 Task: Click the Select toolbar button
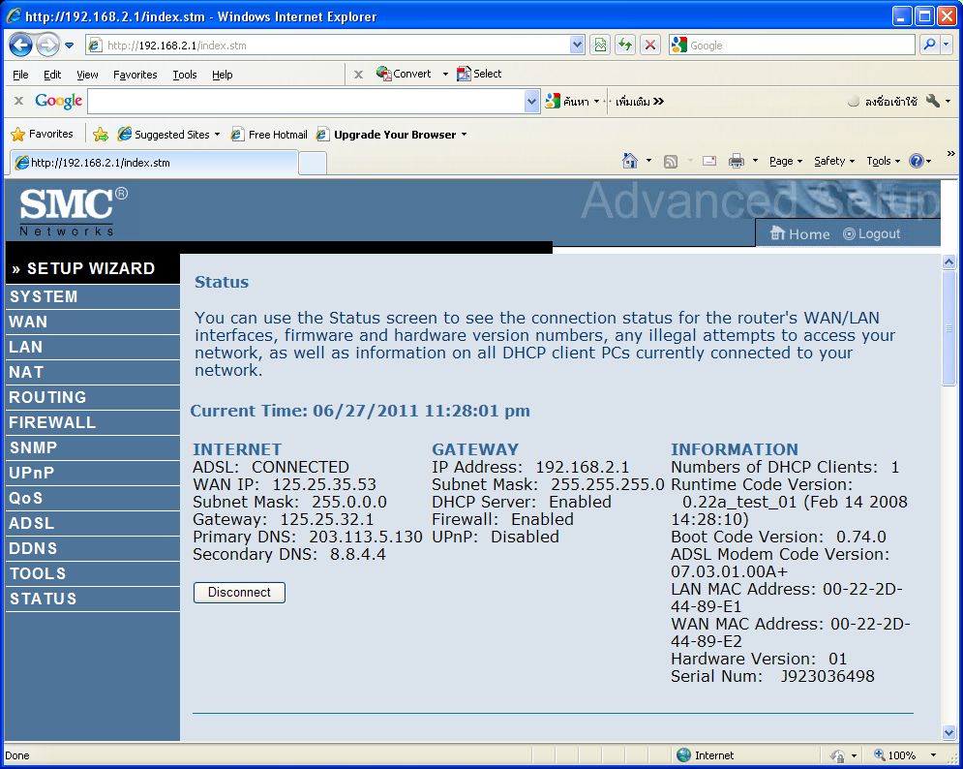pos(480,74)
